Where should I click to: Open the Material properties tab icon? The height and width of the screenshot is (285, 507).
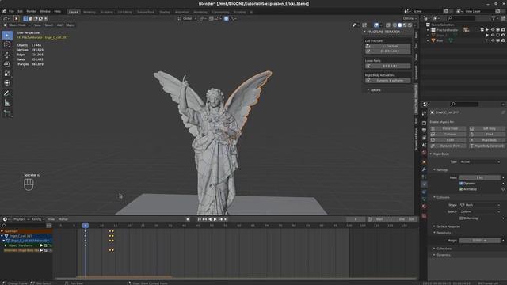click(424, 207)
